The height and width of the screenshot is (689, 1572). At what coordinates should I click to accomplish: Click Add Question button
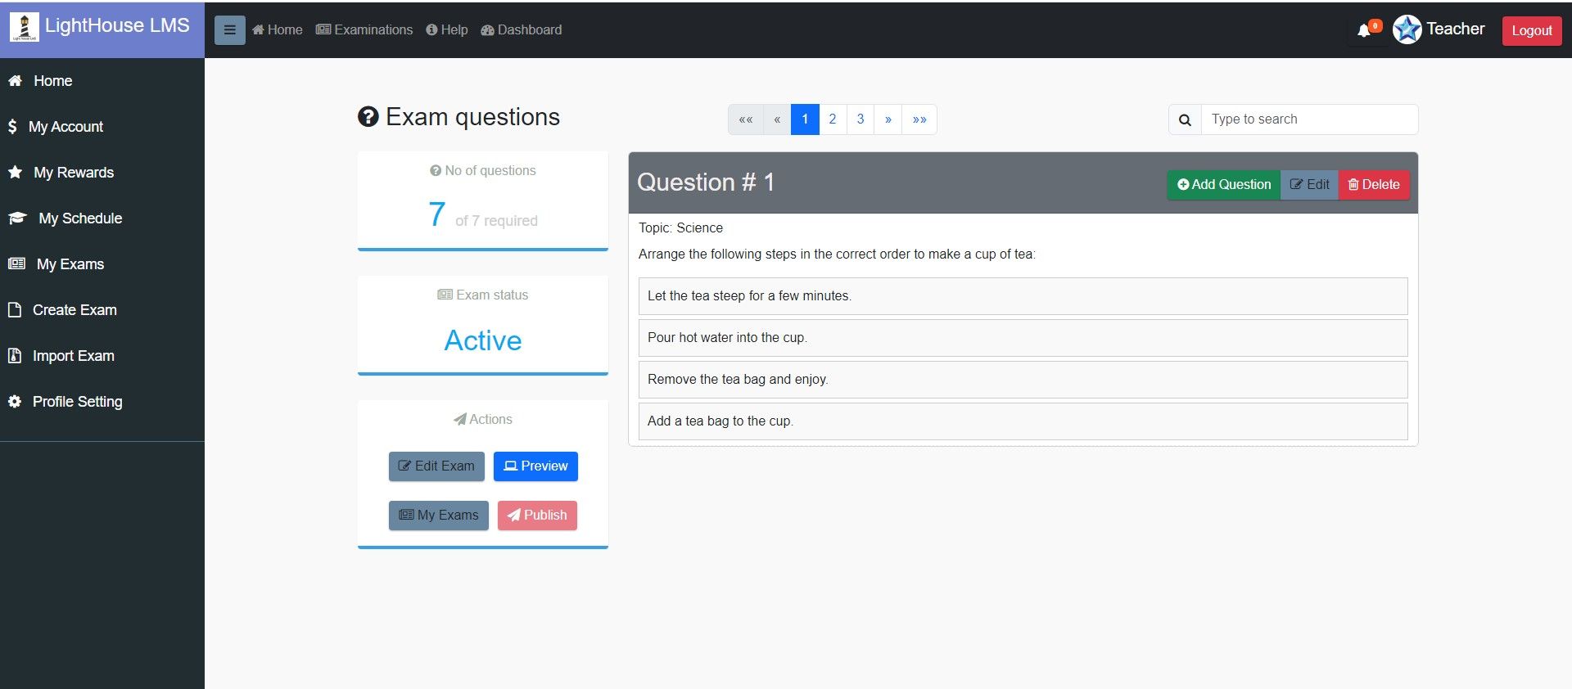coord(1223,185)
